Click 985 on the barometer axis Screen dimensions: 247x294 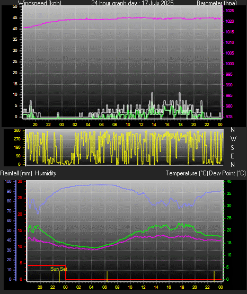pos(229,95)
